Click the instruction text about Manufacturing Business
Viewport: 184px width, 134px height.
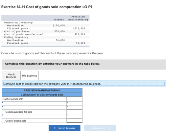52,84
